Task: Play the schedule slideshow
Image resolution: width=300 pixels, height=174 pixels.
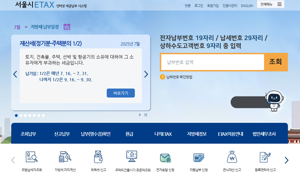Action: pos(140,115)
